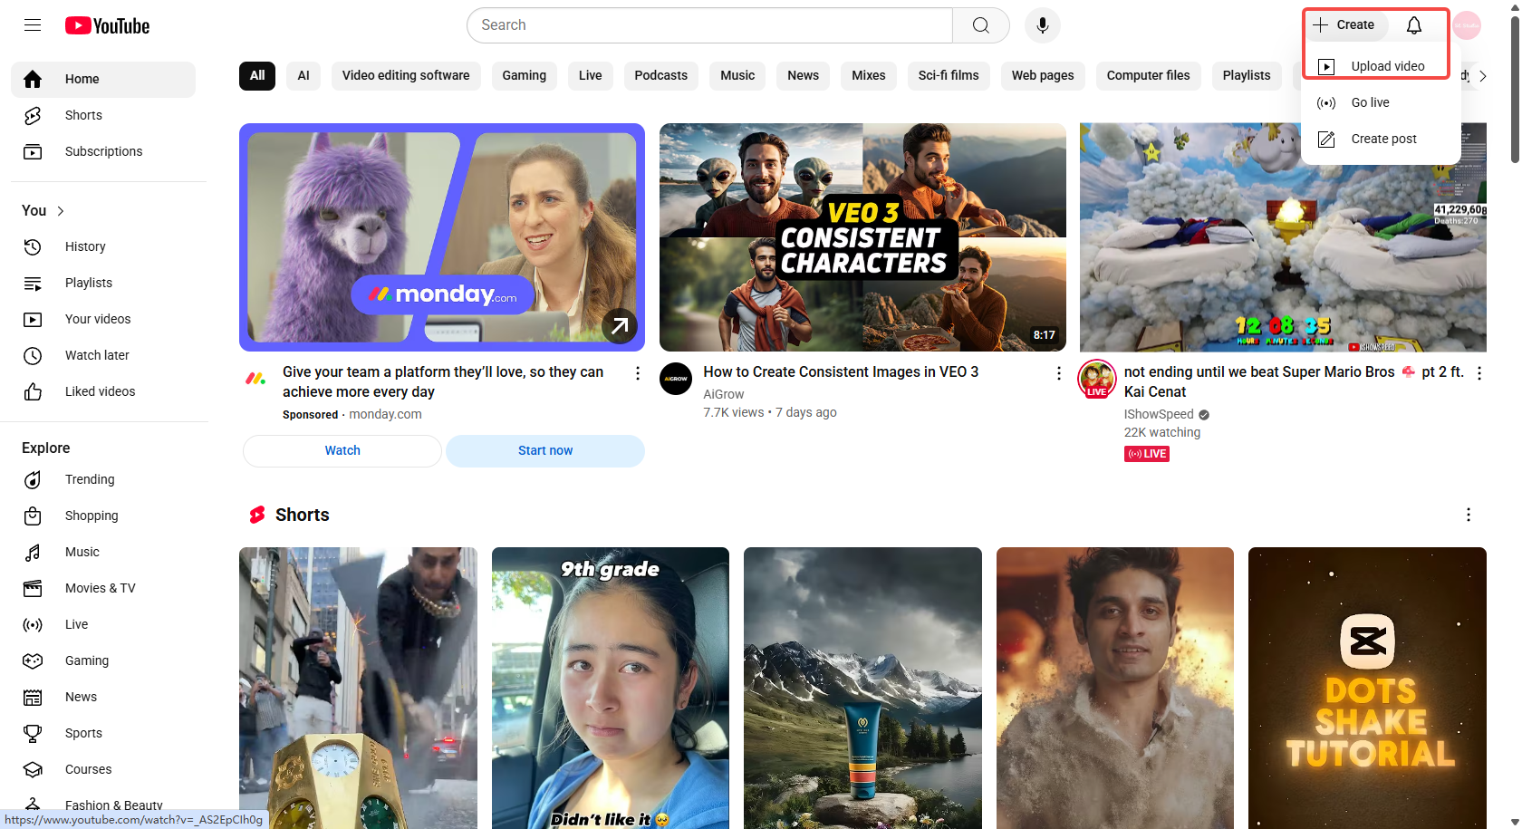Viewport: 1522px width, 829px height.
Task: Open Shorts shelf options menu
Action: pos(1469,515)
